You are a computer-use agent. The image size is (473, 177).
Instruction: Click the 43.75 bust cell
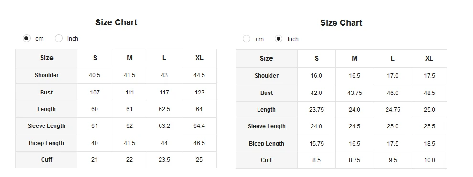pos(355,93)
